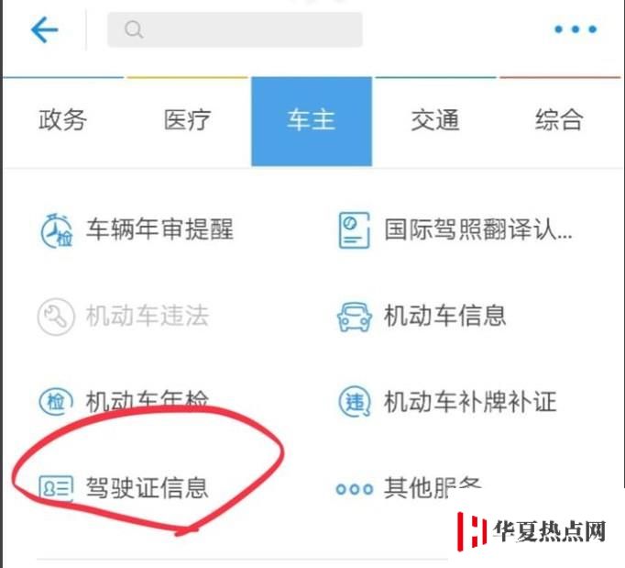Select the 车主 tab
Image resolution: width=625 pixels, height=568 pixels.
[x=312, y=121]
